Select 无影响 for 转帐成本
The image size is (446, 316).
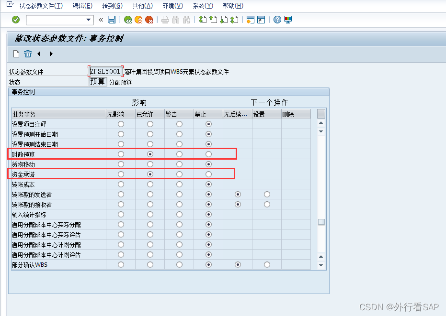[x=121, y=184]
